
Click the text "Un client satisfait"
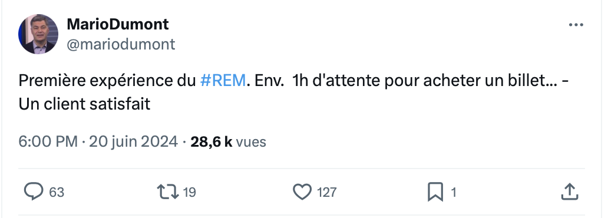coord(84,104)
